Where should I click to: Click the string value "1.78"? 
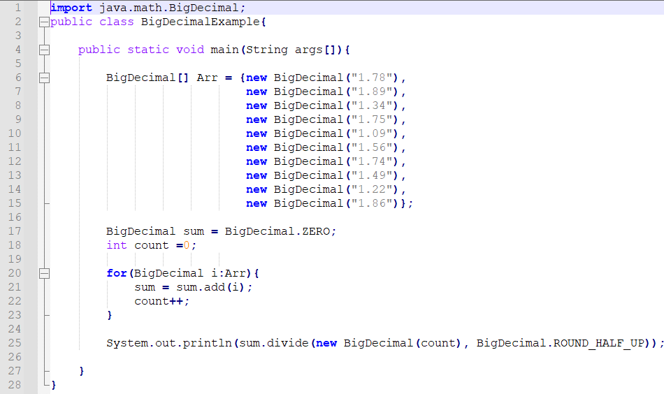(372, 78)
